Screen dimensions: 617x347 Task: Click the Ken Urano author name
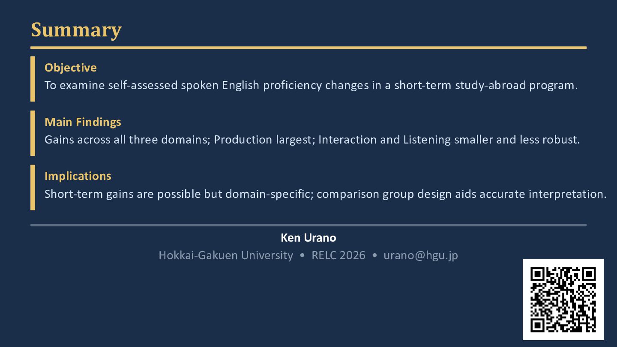(308, 238)
